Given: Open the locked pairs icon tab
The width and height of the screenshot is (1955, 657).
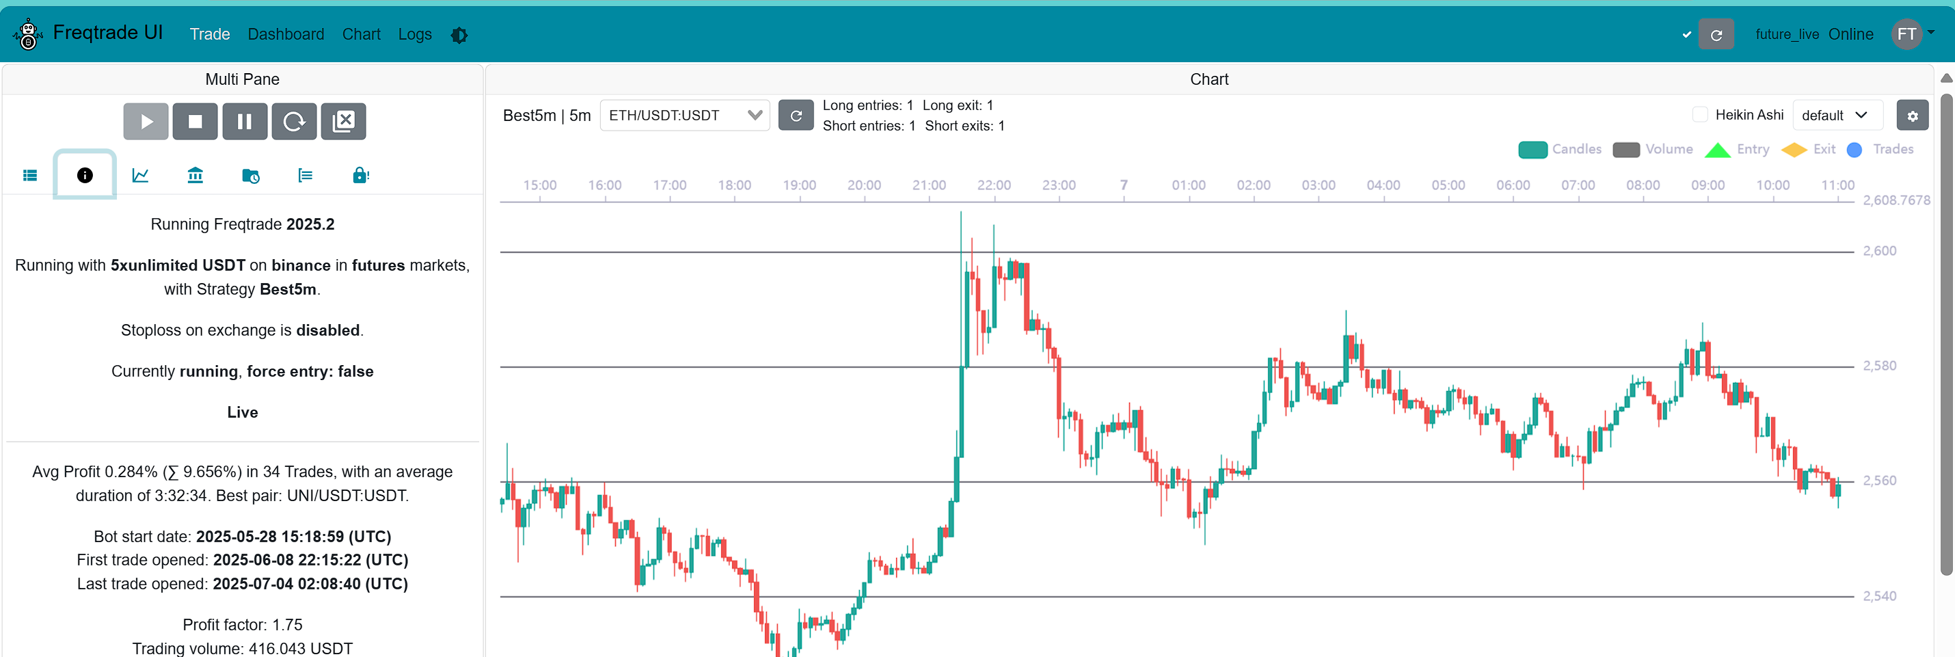Looking at the screenshot, I should (x=360, y=174).
